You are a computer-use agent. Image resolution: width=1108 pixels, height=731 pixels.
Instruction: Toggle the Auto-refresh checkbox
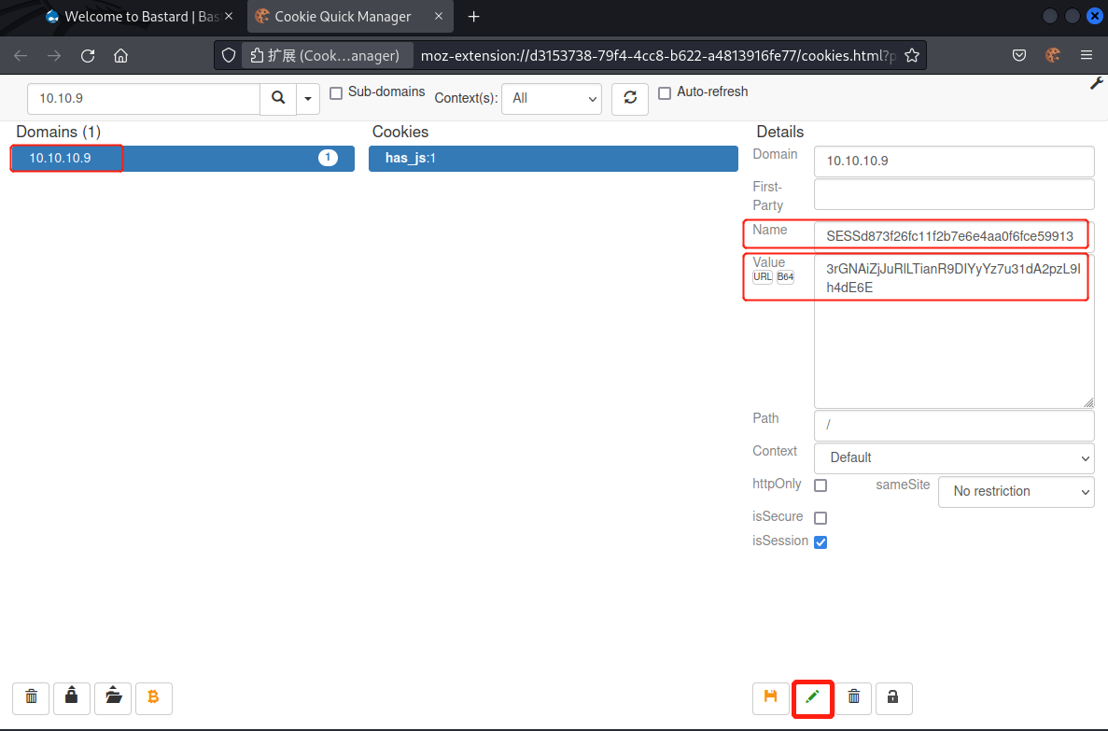665,93
